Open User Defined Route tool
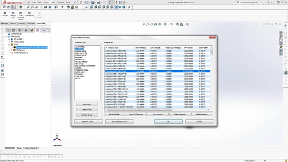 tap(21, 16)
